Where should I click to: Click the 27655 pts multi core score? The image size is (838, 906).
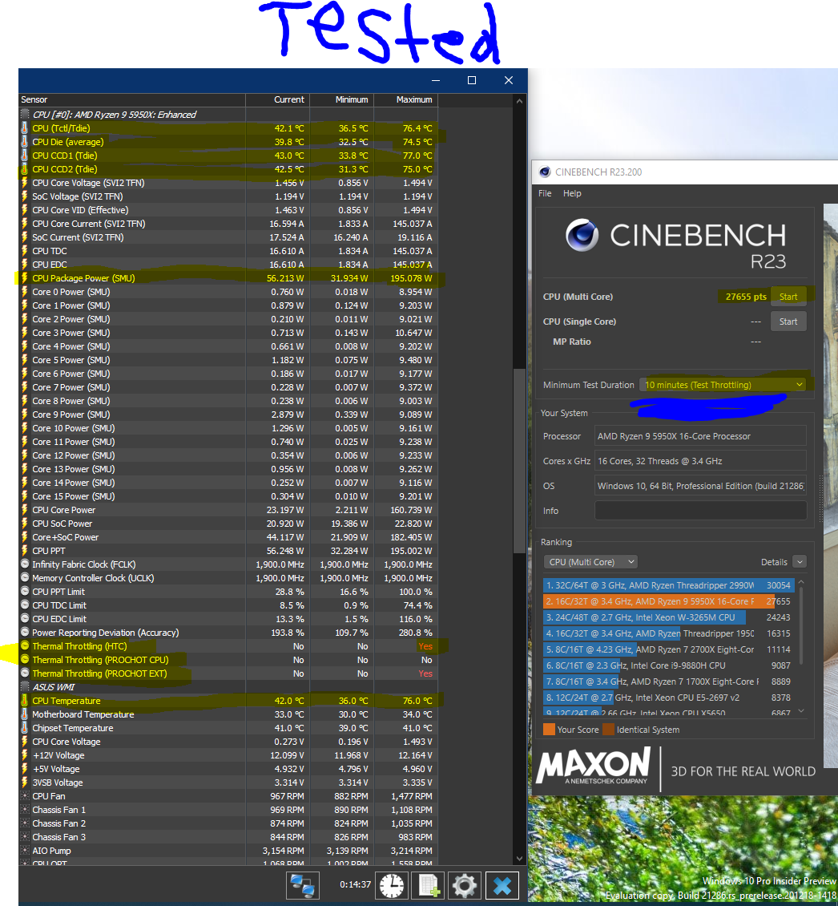click(x=746, y=297)
